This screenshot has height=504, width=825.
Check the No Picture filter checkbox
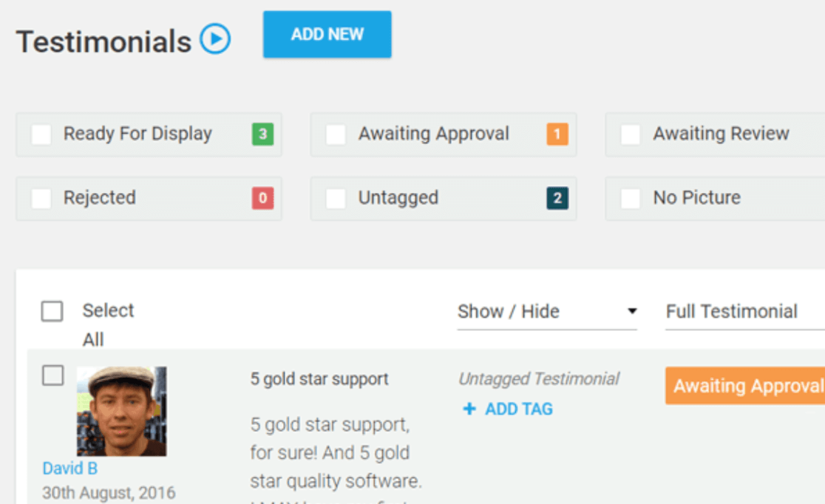click(631, 198)
